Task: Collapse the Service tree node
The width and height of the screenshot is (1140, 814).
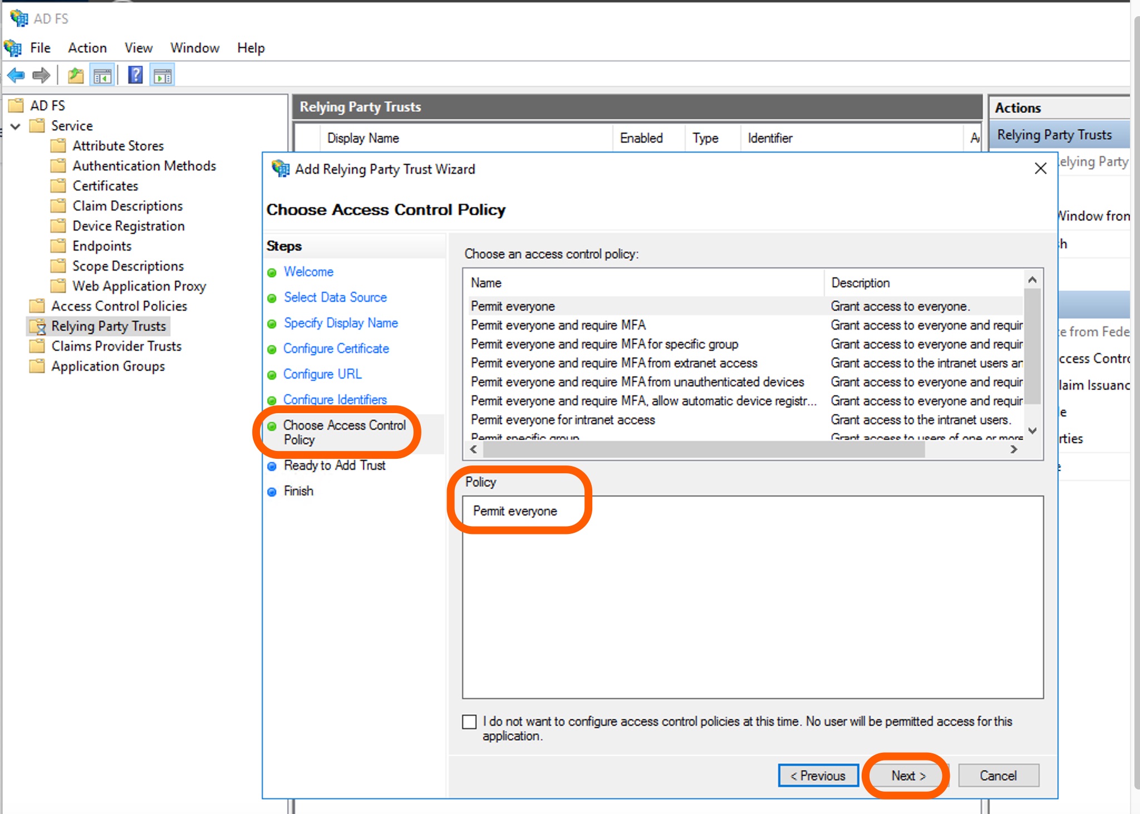Action: (x=16, y=126)
